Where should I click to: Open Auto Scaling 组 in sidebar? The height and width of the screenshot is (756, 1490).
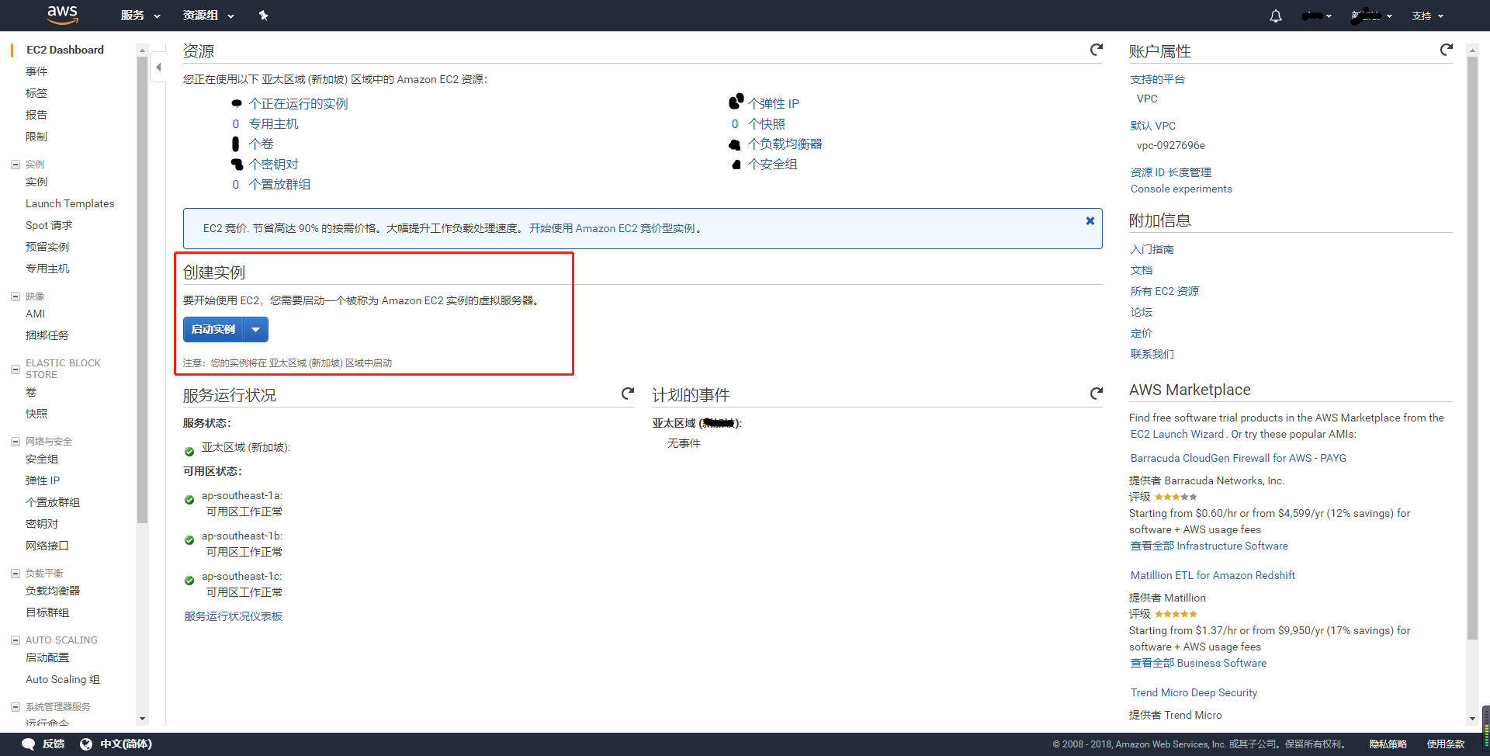pos(63,680)
